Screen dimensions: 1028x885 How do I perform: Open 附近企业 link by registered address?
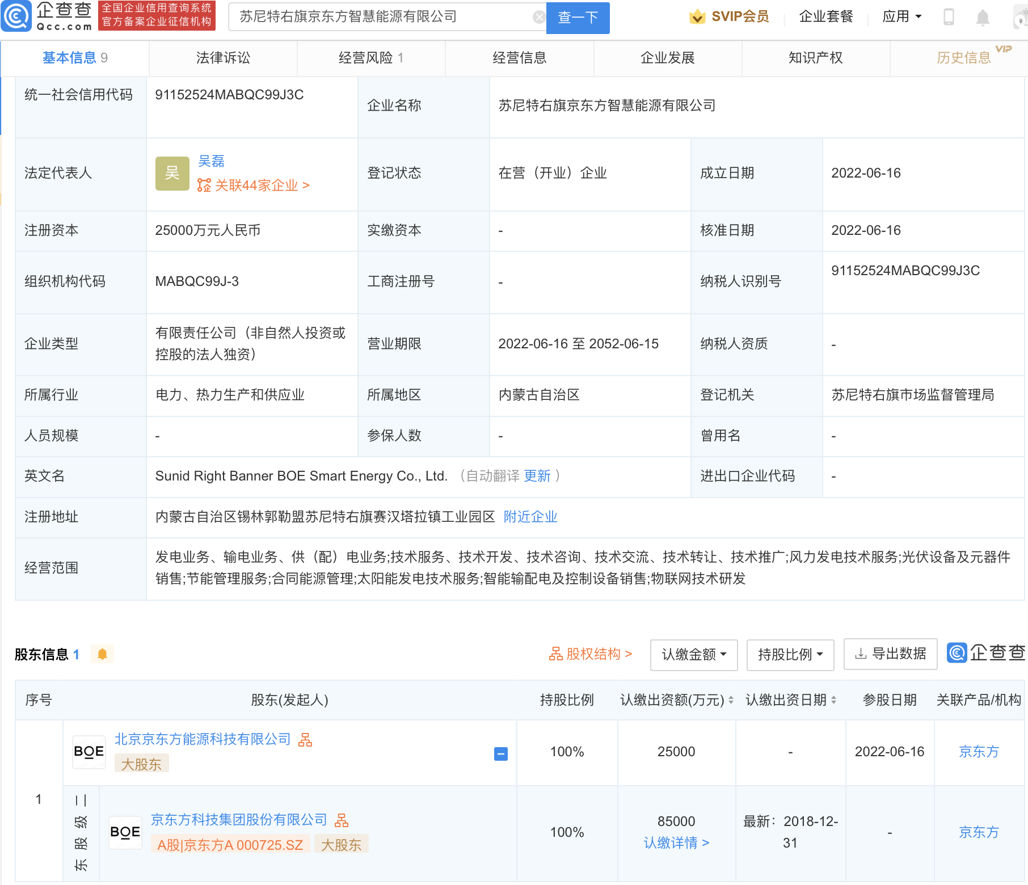pyautogui.click(x=530, y=517)
